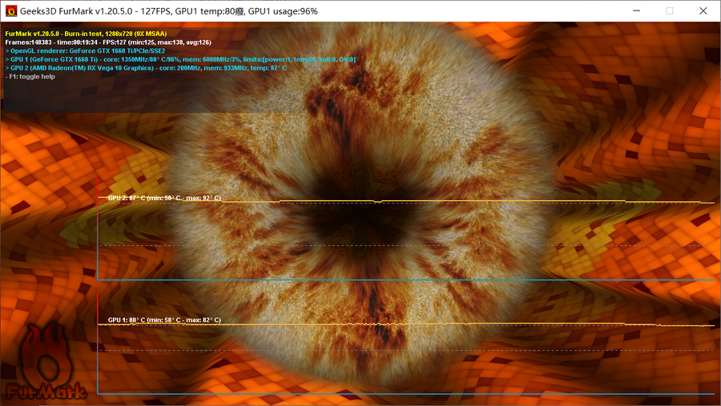Click the F1: toggle help text
Viewport: 721px width, 406px height.
click(30, 77)
